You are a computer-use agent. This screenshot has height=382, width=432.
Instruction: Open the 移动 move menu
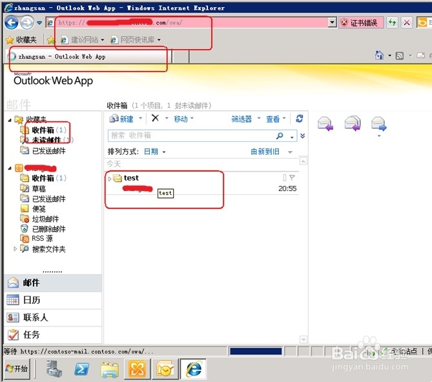click(x=183, y=119)
